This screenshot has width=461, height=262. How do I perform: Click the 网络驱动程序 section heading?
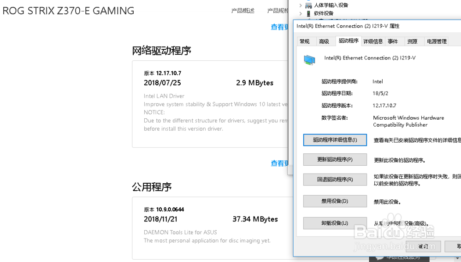click(161, 51)
